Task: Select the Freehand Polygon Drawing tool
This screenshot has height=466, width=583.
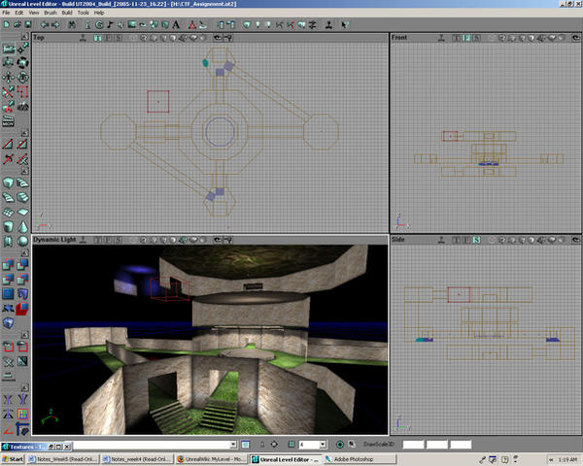Action: coord(22,92)
